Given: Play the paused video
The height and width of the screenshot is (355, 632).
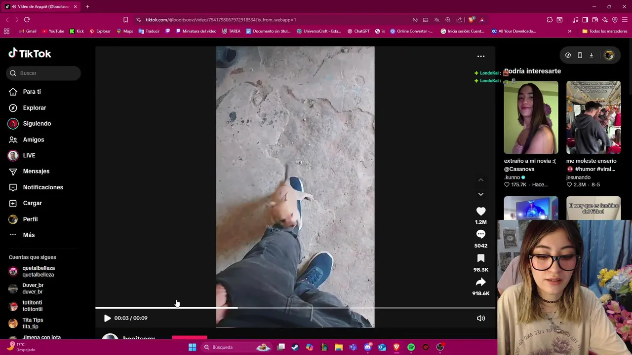Looking at the screenshot, I should tap(107, 318).
